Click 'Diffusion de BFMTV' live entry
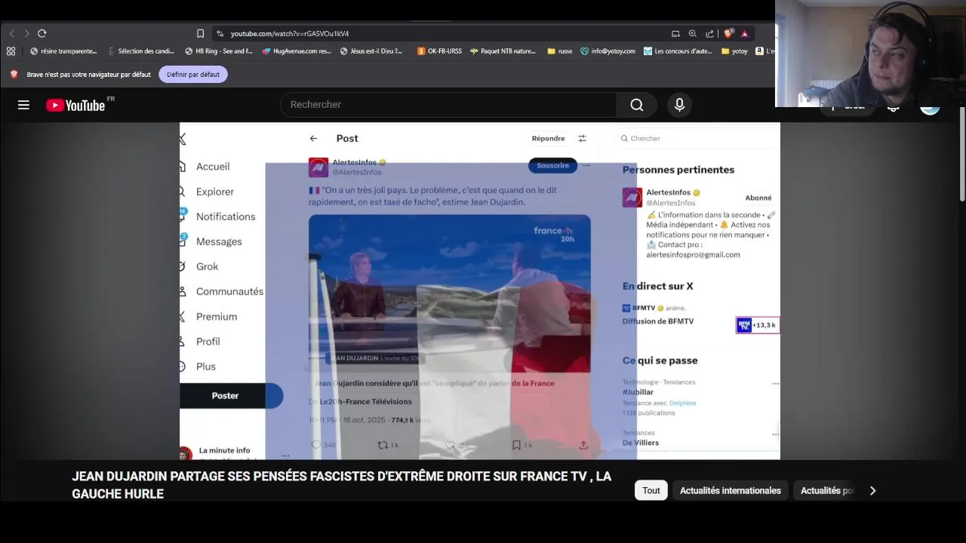 658,321
